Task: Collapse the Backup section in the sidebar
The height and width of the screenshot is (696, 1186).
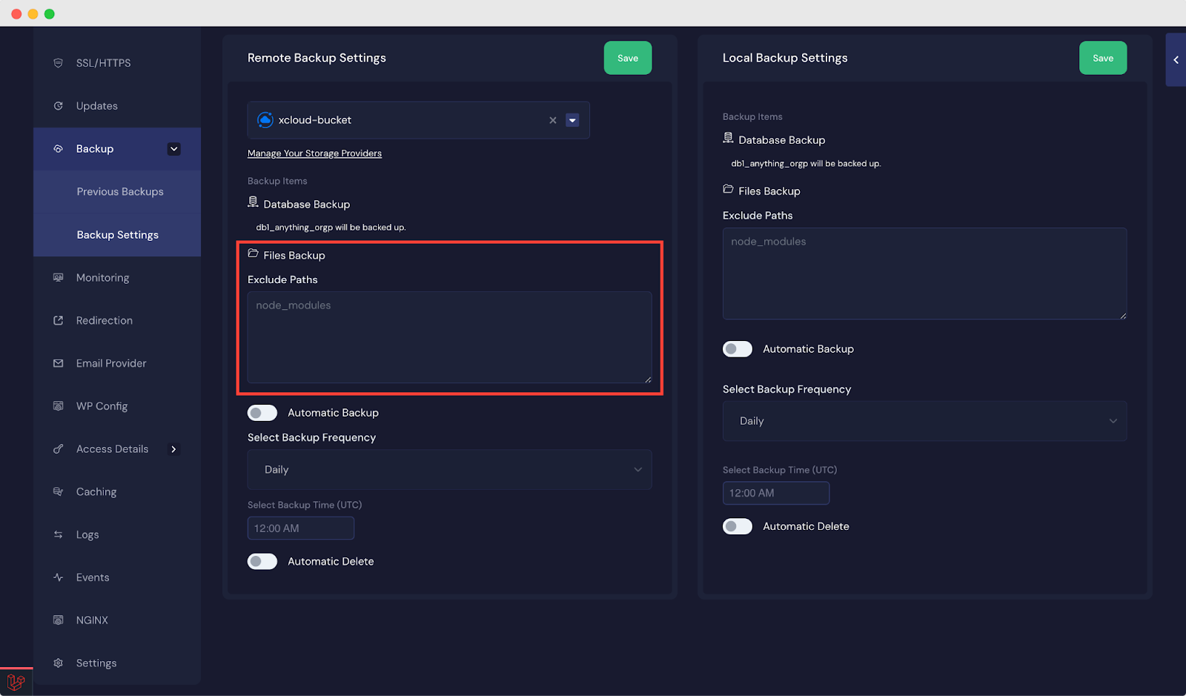Action: pyautogui.click(x=173, y=148)
